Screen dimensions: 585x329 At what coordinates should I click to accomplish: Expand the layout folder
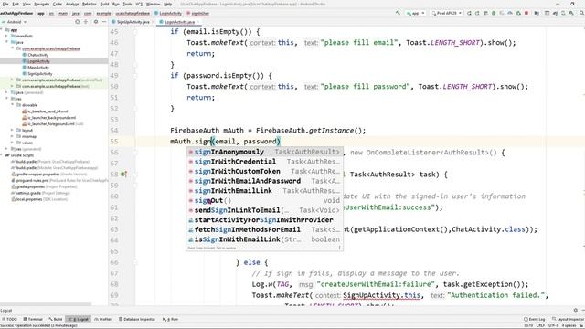point(12,130)
